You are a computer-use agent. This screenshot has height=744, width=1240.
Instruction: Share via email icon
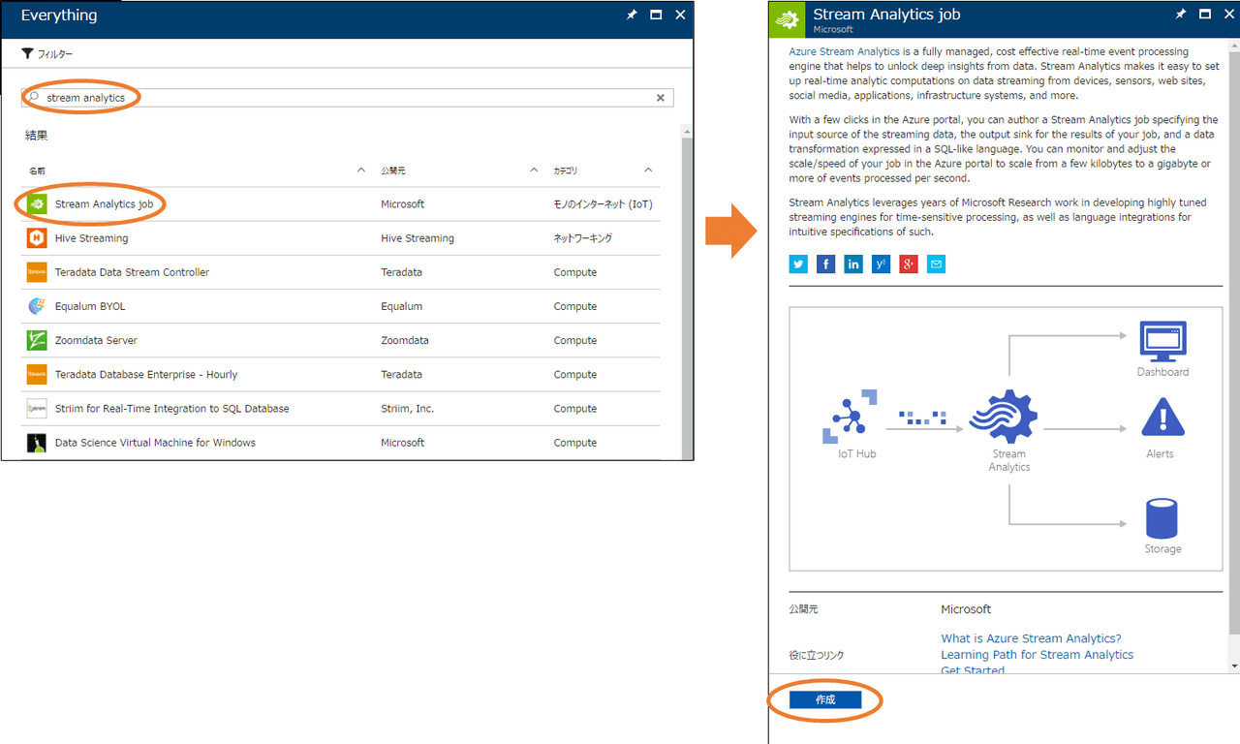tap(936, 263)
